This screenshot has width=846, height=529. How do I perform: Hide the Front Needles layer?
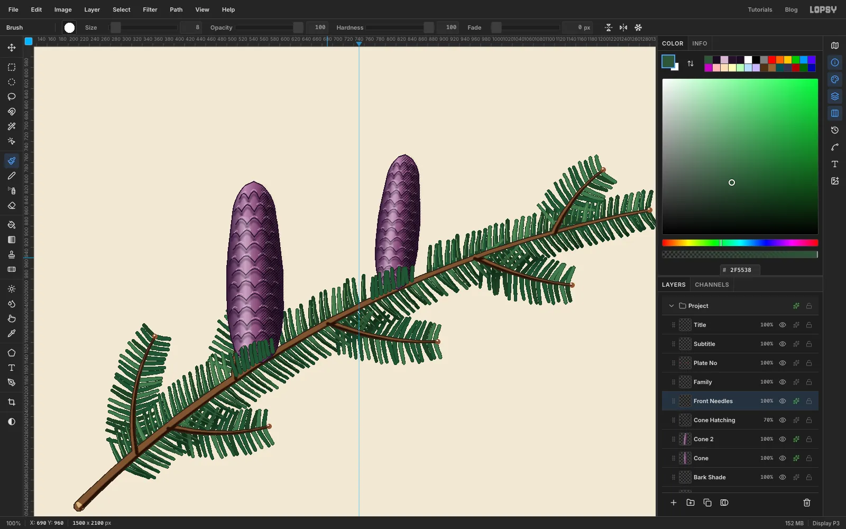pyautogui.click(x=783, y=401)
